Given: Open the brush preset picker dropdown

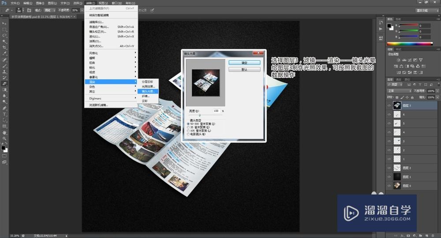Looking at the screenshot, I should pyautogui.click(x=23, y=10).
